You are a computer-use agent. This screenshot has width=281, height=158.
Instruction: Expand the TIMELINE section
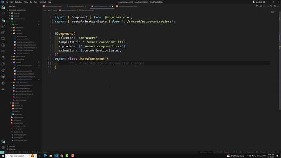point(12,149)
